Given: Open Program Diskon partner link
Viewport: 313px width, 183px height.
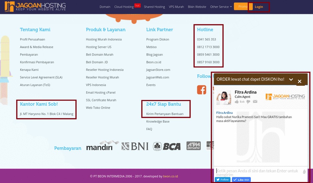Looking at the screenshot, I should tap(158, 40).
